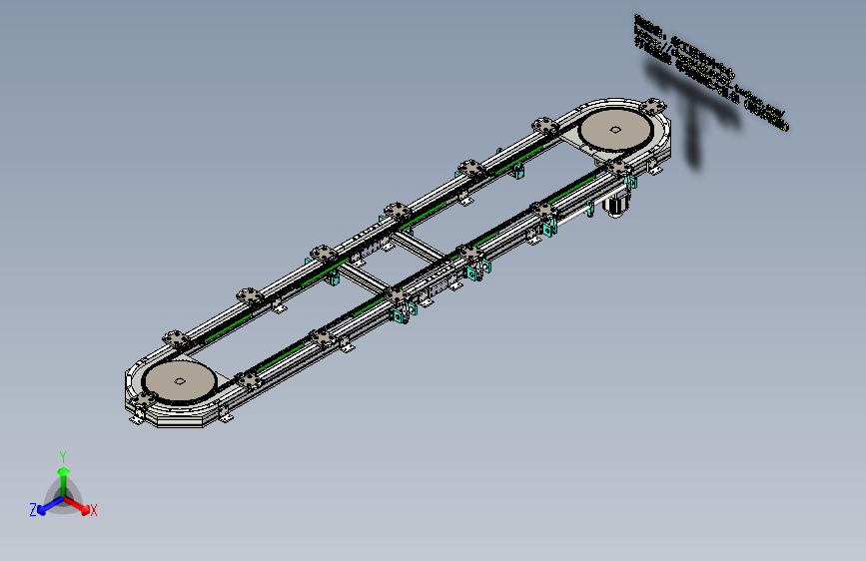
Task: Click the blue Z axis of the orientation triad
Action: (50, 506)
